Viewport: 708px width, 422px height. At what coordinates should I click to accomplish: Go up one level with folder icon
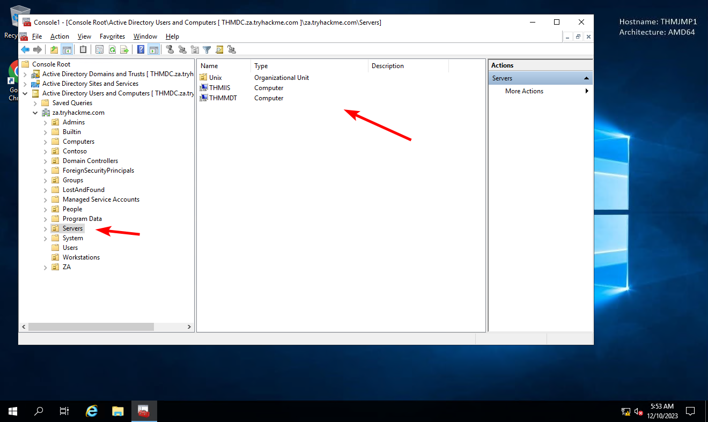click(x=54, y=50)
